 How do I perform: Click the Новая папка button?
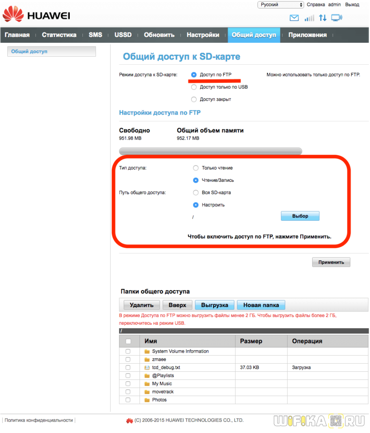tap(261, 305)
